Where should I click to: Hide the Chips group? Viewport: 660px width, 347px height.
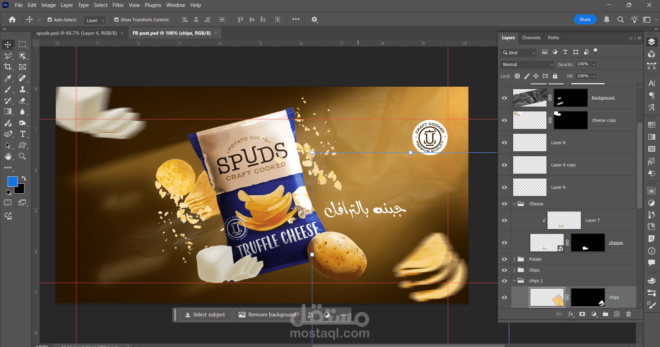coord(505,270)
